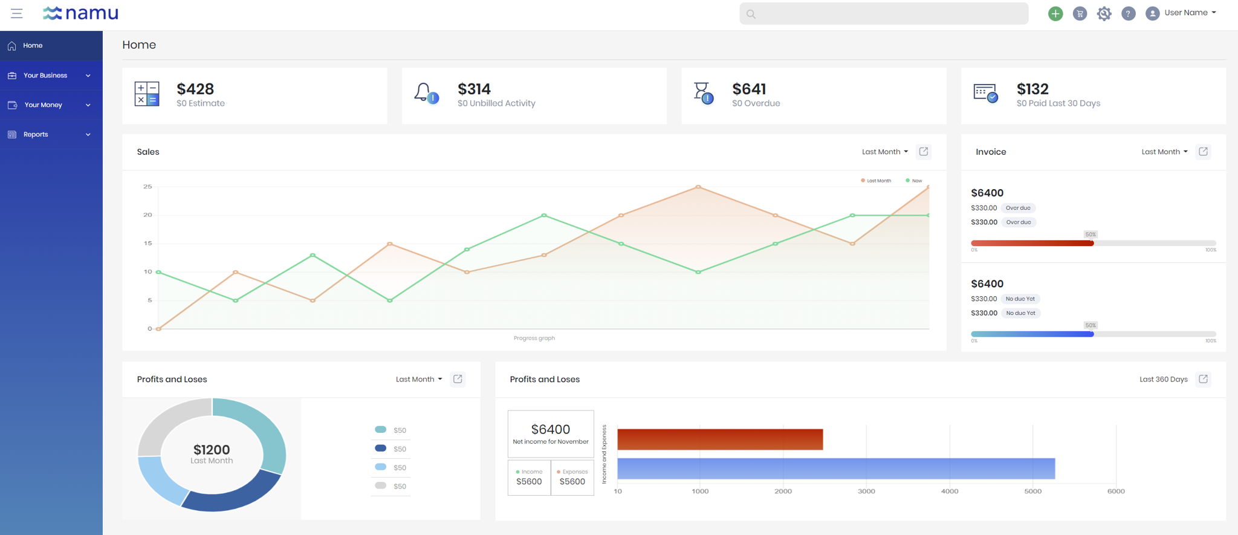1238x535 pixels.
Task: Open export icon beside Last 360 Days
Action: tap(1203, 379)
